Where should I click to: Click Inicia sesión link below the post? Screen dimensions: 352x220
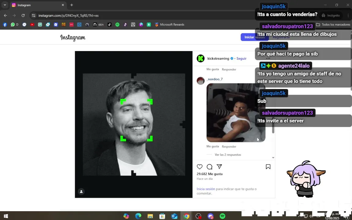click(206, 189)
